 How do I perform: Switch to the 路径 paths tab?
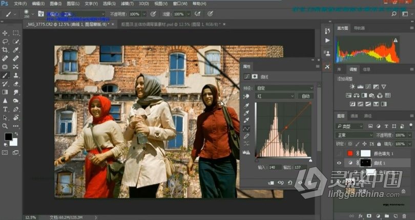click(x=368, y=116)
